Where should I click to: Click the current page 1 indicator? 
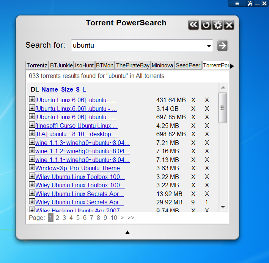pyautogui.click(x=50, y=218)
